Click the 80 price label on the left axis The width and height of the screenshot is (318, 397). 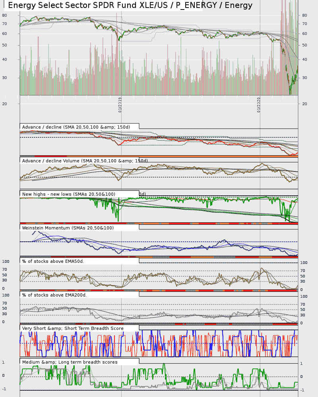click(4, 15)
